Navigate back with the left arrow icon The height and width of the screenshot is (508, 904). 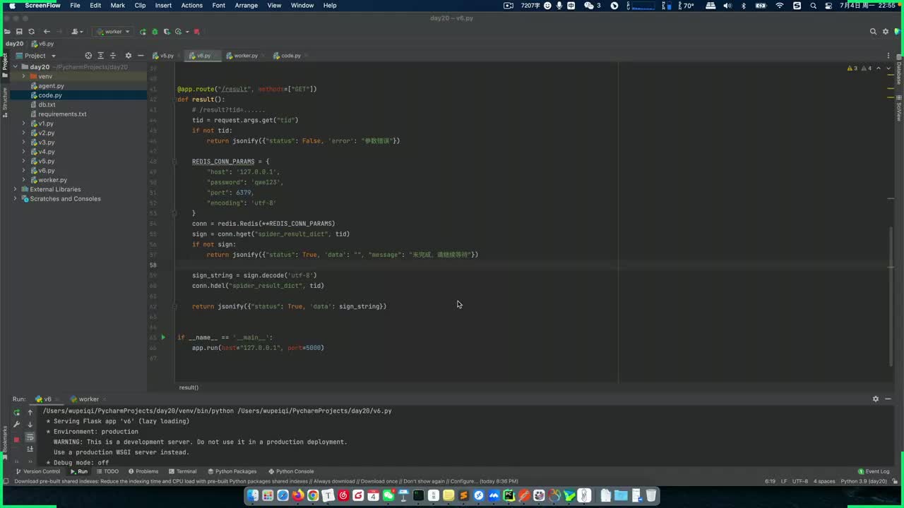[x=47, y=32]
